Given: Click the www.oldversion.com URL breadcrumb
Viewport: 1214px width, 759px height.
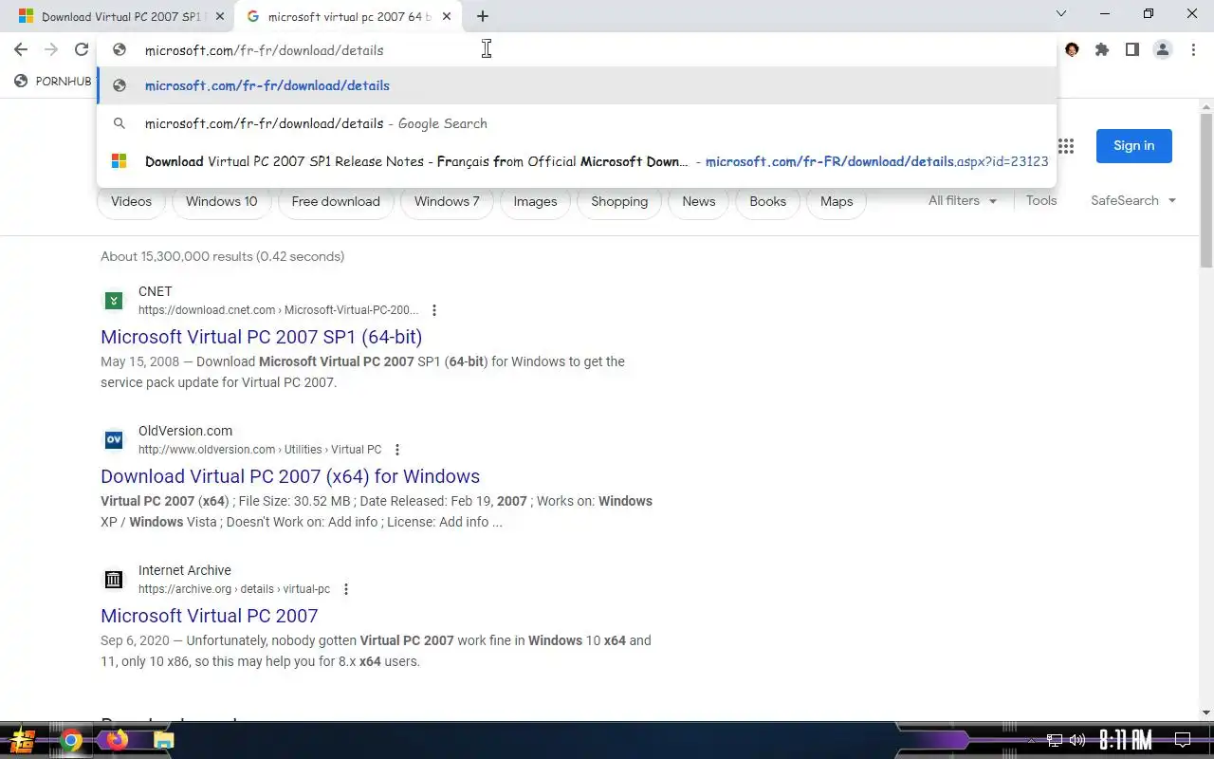Looking at the screenshot, I should (x=260, y=450).
